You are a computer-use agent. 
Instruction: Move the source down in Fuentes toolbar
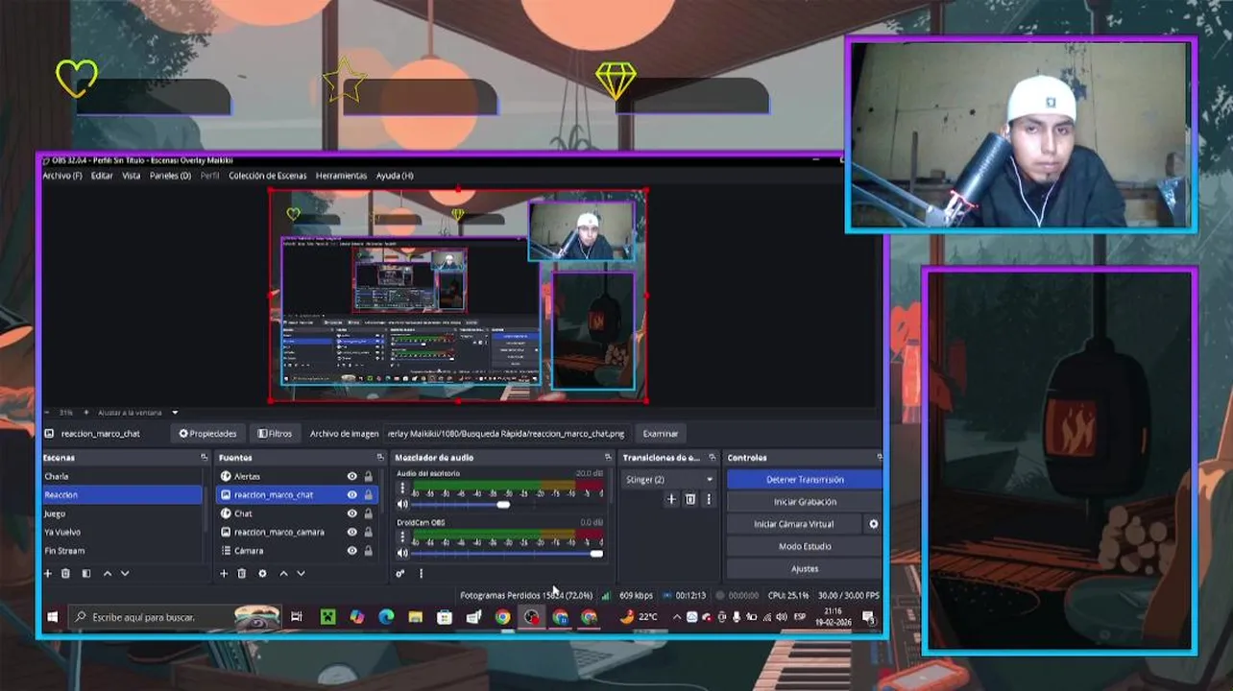pyautogui.click(x=301, y=573)
